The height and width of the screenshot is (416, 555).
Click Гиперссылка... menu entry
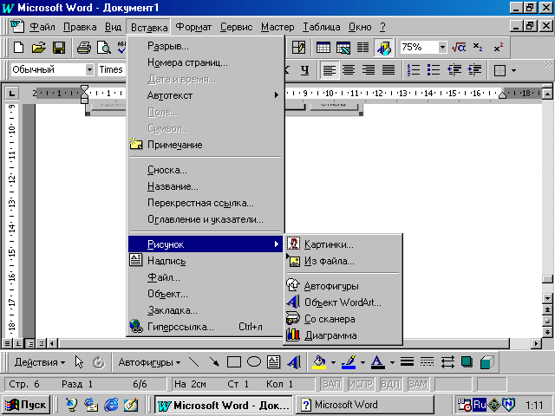pos(206,327)
